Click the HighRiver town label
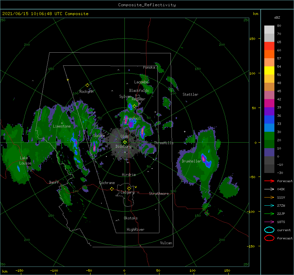Screen dimensions: 294x275 tap(136, 230)
